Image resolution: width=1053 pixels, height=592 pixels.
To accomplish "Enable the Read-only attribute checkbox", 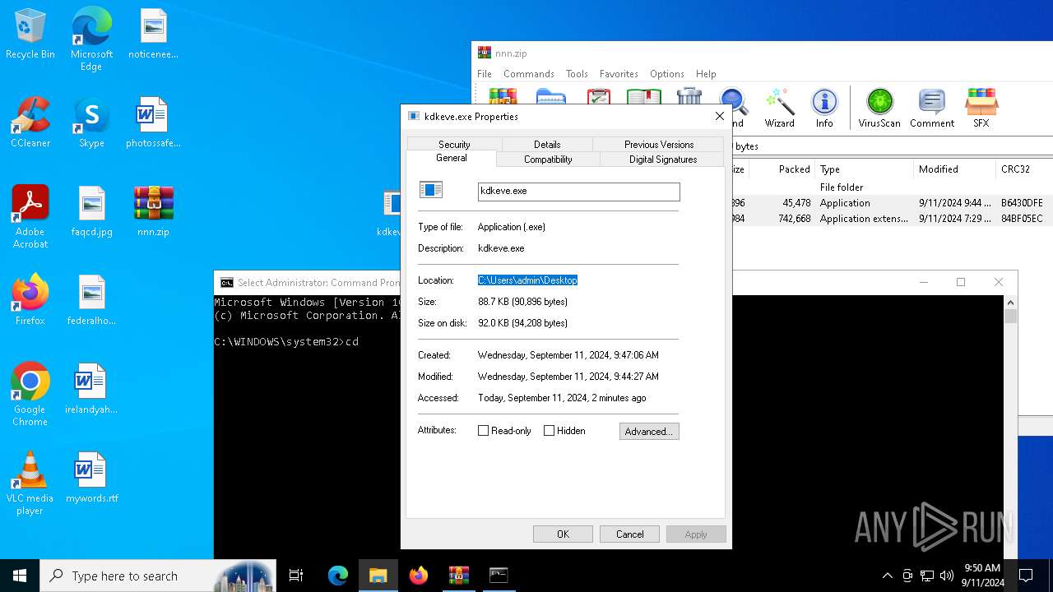I will pyautogui.click(x=484, y=431).
